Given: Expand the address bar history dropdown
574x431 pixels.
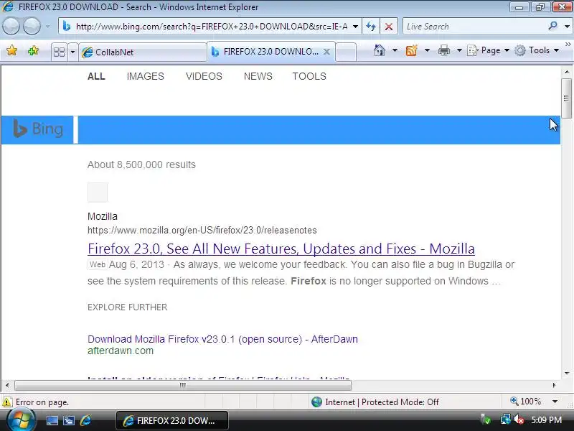Looking at the screenshot, I should (355, 27).
